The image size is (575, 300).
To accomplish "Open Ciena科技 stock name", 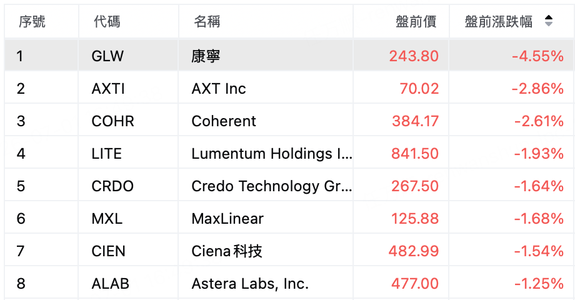I will (227, 251).
